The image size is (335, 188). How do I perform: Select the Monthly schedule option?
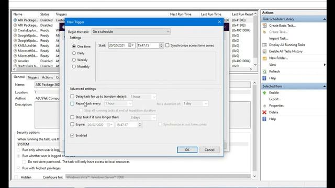tap(74, 67)
